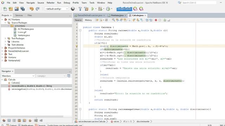Screen dimensions: 225x126
Task: Click the Shift Line Left icon
Action: [147, 20]
